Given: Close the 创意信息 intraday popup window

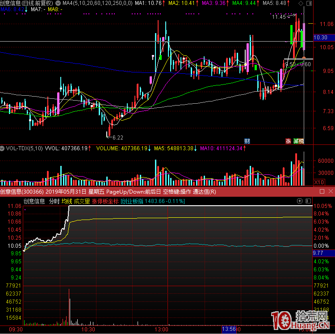Looking at the screenshot, I should [x=331, y=191].
